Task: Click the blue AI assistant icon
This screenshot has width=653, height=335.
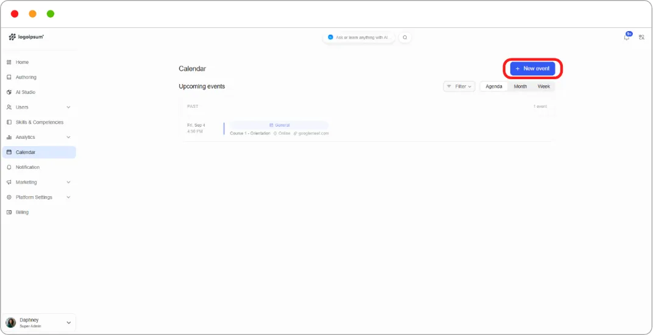Action: [330, 37]
